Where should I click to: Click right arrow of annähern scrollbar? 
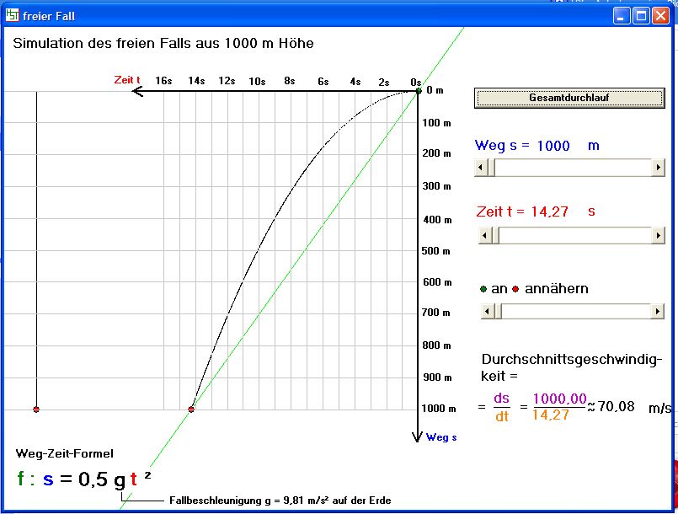coord(657,311)
